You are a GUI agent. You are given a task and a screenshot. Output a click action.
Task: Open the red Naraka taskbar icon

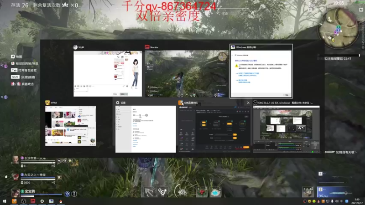click(x=33, y=201)
